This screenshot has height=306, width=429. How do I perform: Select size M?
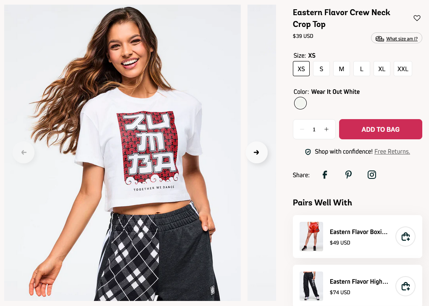click(342, 69)
